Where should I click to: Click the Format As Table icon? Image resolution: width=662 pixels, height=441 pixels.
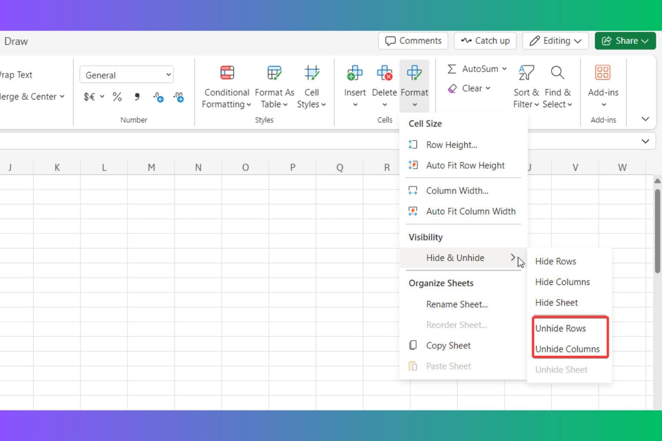pos(274,73)
